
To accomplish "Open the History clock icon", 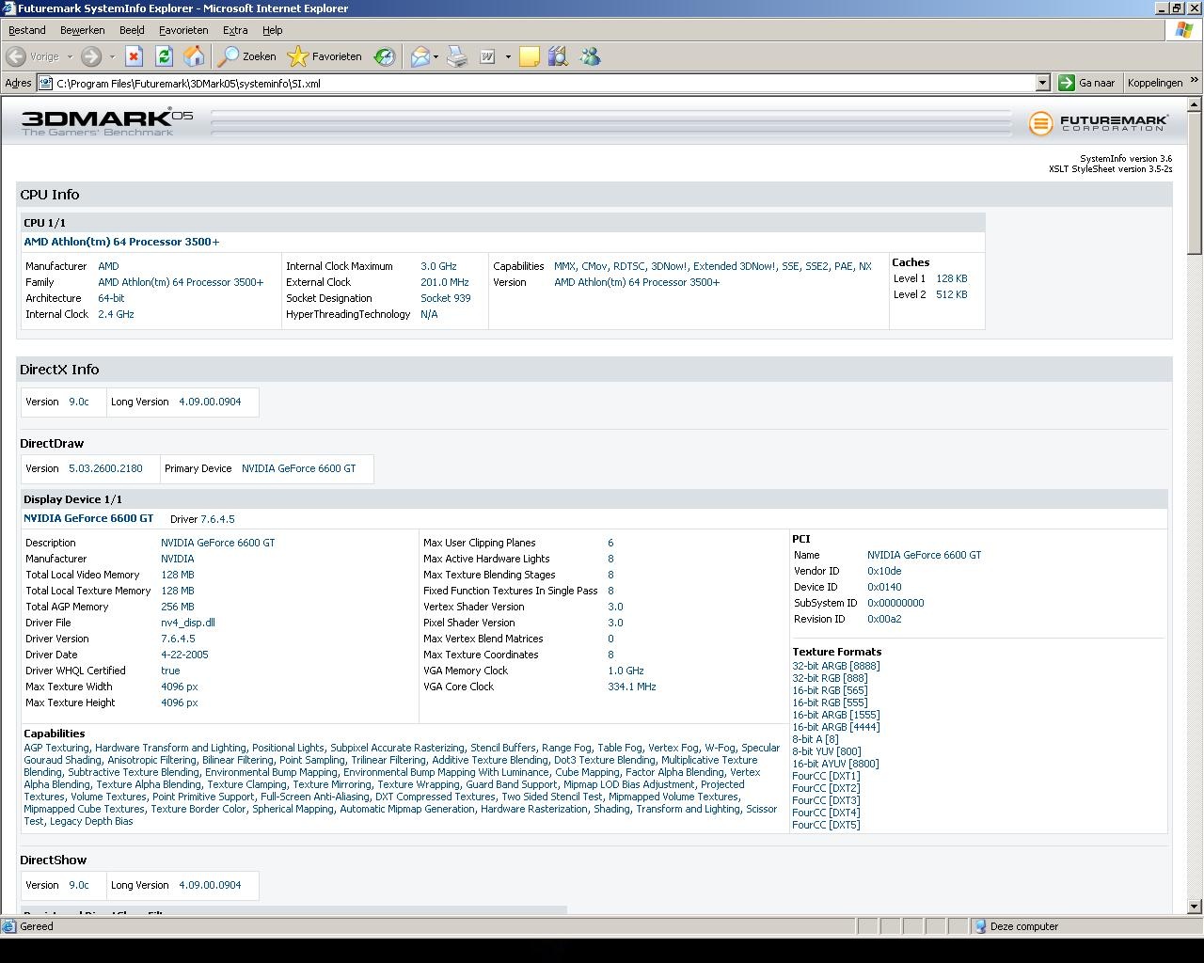I will coord(384,56).
